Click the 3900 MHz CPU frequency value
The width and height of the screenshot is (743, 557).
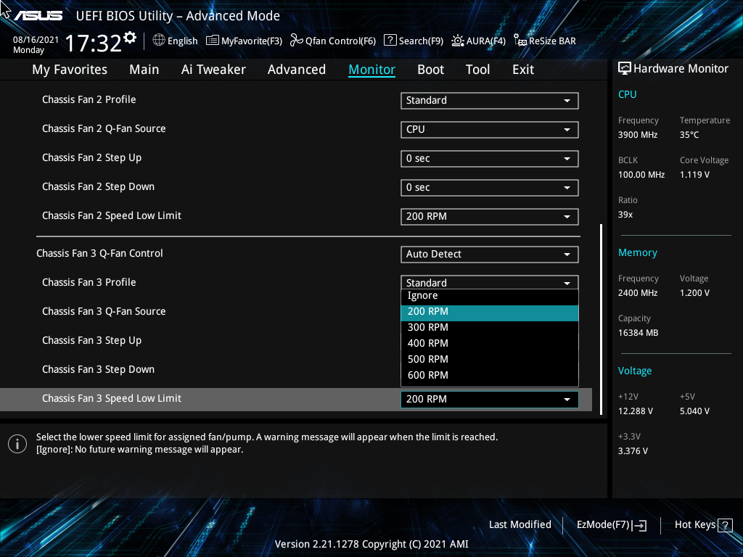pyautogui.click(x=637, y=135)
